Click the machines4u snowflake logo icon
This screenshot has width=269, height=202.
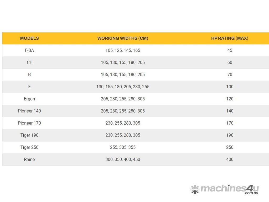(195, 189)
